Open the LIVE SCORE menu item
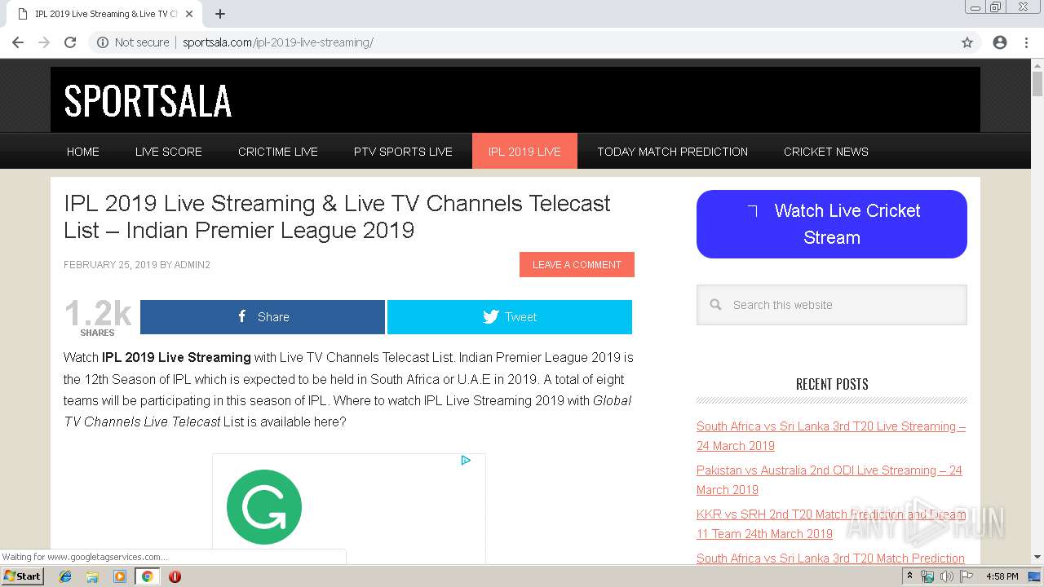 (169, 152)
